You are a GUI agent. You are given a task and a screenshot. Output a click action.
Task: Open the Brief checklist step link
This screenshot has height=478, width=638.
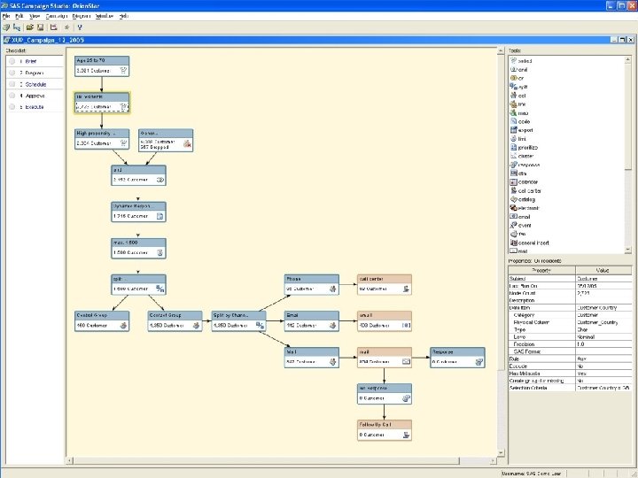pyautogui.click(x=31, y=61)
